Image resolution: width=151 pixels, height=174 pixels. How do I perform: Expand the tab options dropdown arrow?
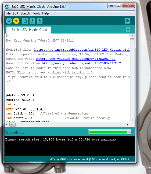tap(128, 29)
